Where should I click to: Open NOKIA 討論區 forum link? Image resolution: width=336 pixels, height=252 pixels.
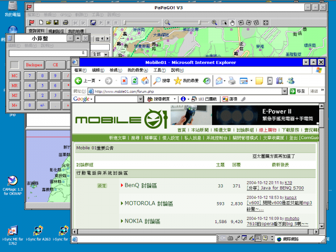click(x=142, y=221)
